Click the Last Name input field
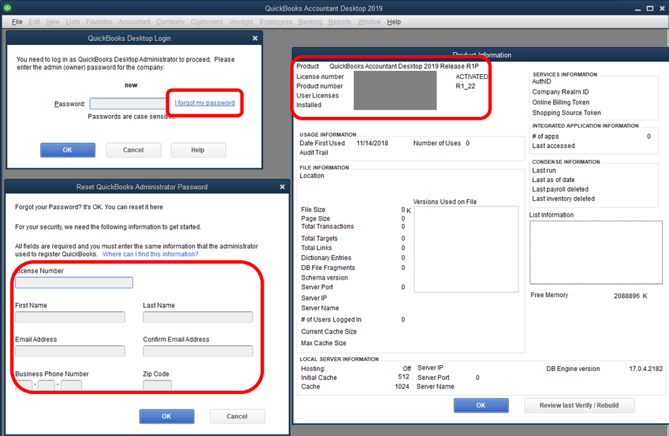This screenshot has width=669, height=436. click(x=198, y=317)
